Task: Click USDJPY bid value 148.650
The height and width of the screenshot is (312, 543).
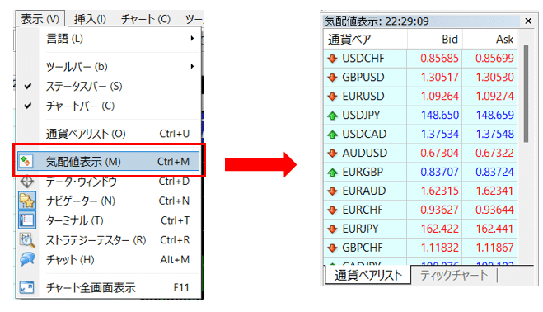Action: coord(440,116)
